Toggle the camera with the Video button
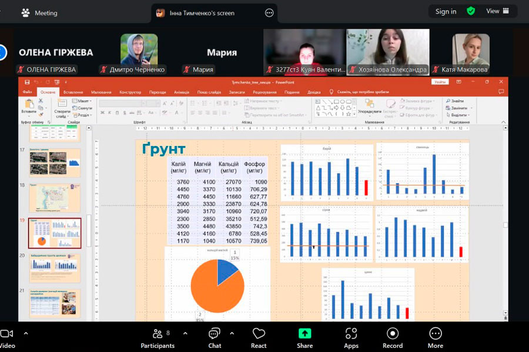This screenshot has width=529, height=352. (7, 337)
